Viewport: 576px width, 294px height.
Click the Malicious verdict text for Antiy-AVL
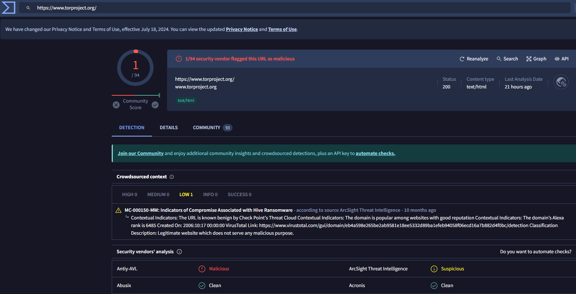point(219,269)
